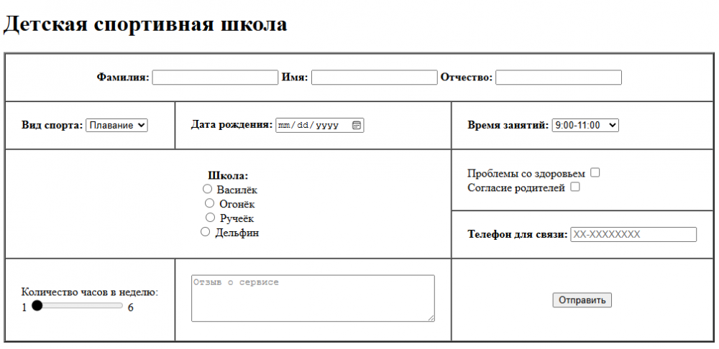Select the Отчество input box
This screenshot has height=349, width=719.
[559, 78]
